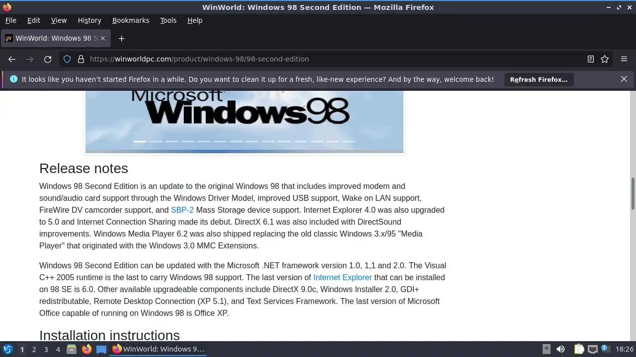Open the Bookmarks menu
Viewport: 636px width, 357px height.
131,20
